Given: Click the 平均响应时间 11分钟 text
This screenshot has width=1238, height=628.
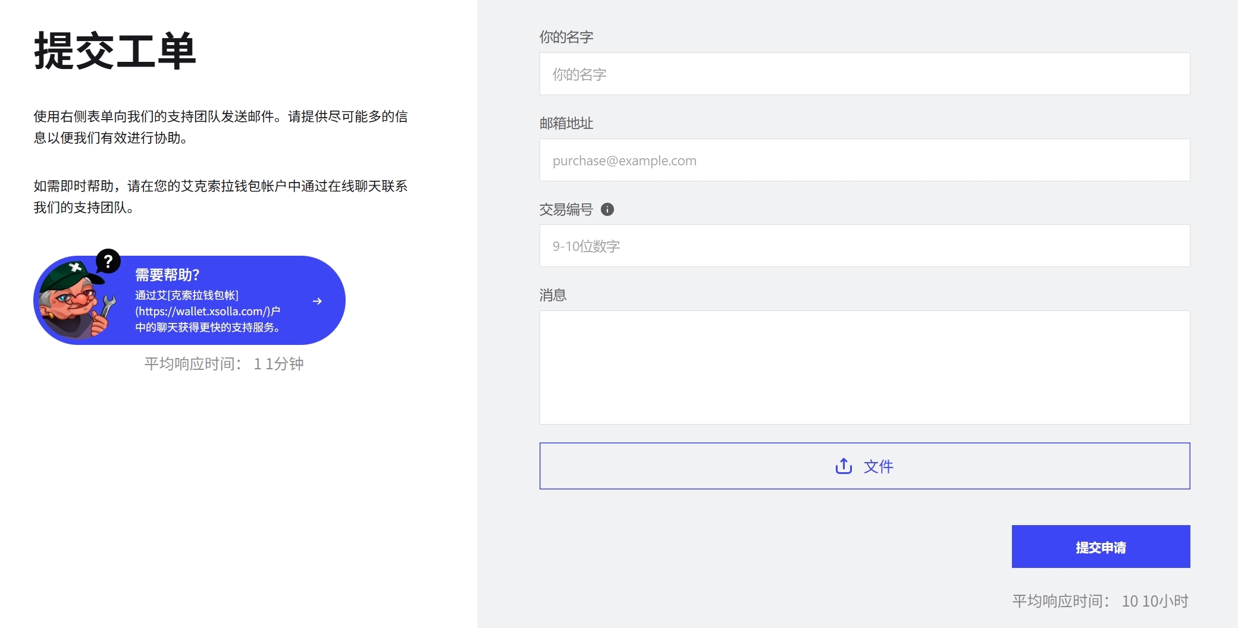Looking at the screenshot, I should (x=224, y=363).
